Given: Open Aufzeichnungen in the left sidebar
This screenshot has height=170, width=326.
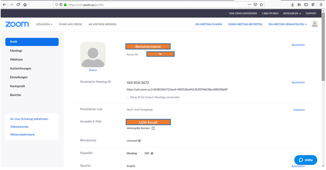Looking at the screenshot, I should 21,68.
